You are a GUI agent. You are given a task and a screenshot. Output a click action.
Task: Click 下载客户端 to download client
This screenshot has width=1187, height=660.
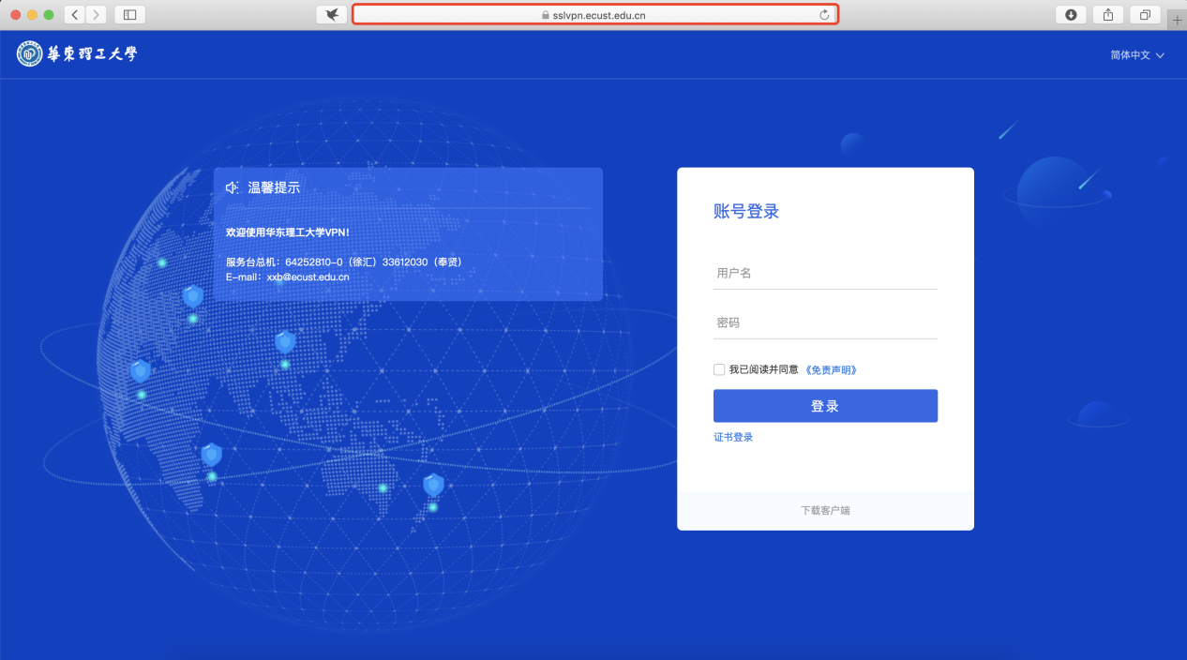tap(825, 511)
